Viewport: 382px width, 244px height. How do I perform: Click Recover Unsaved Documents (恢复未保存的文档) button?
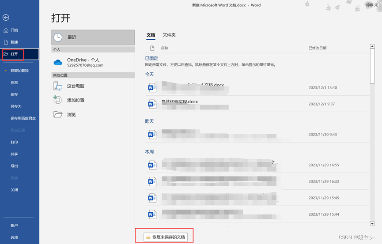166,237
